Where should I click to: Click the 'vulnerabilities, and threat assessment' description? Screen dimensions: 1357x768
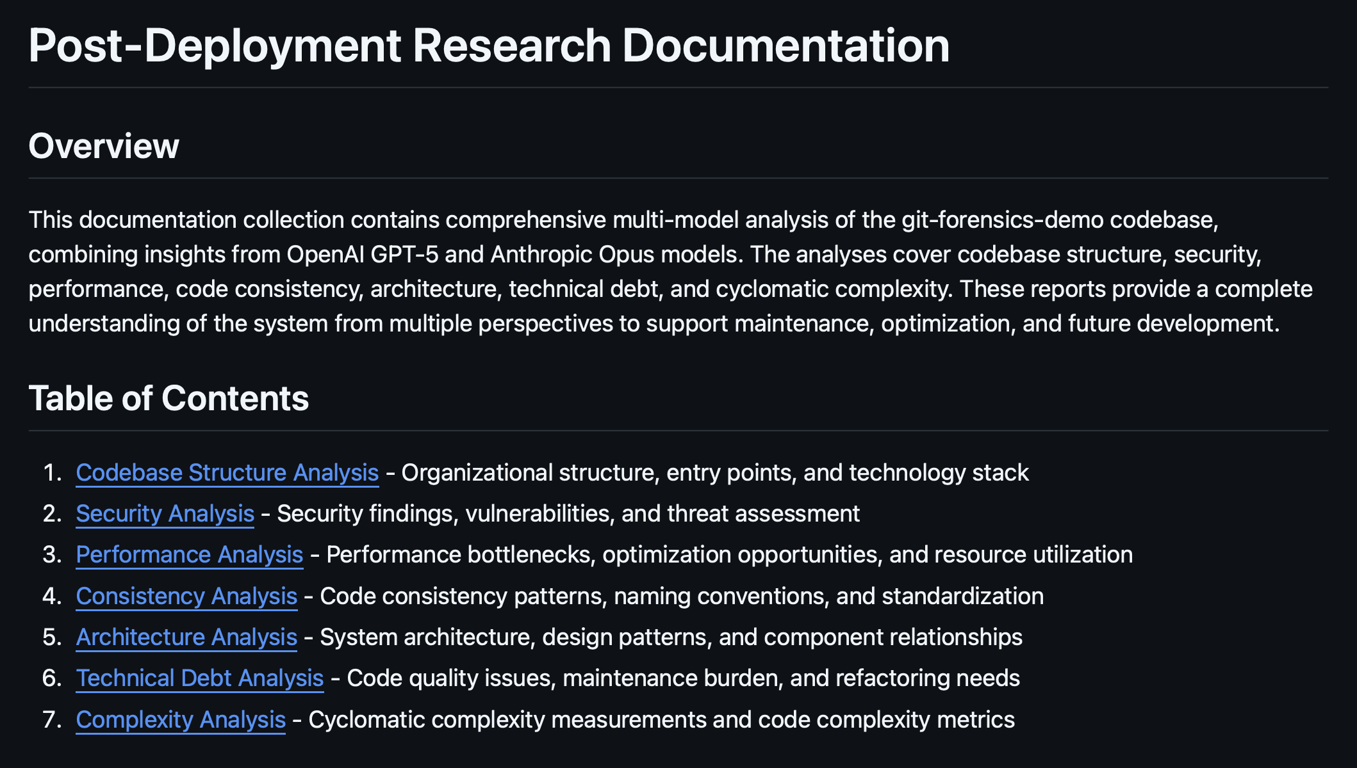[662, 513]
